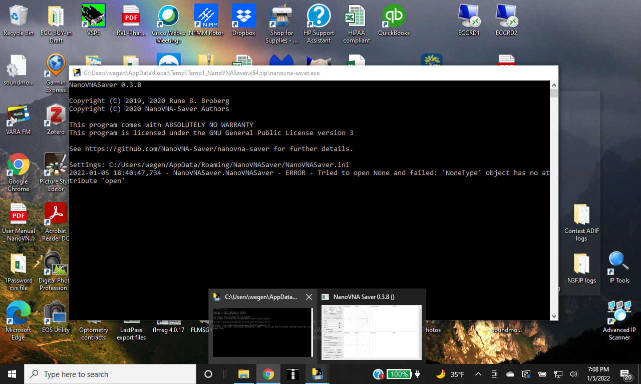The image size is (641, 384).
Task: Open the N3FJP logs folder
Action: click(x=582, y=268)
